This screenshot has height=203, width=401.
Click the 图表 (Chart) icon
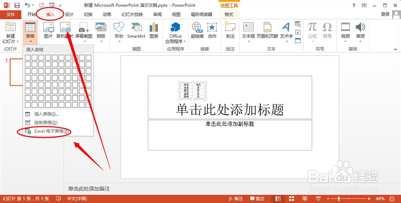click(154, 27)
